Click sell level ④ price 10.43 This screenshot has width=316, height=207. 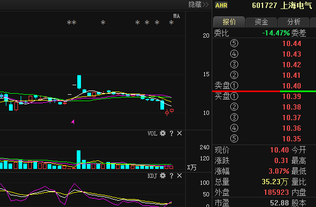point(292,54)
